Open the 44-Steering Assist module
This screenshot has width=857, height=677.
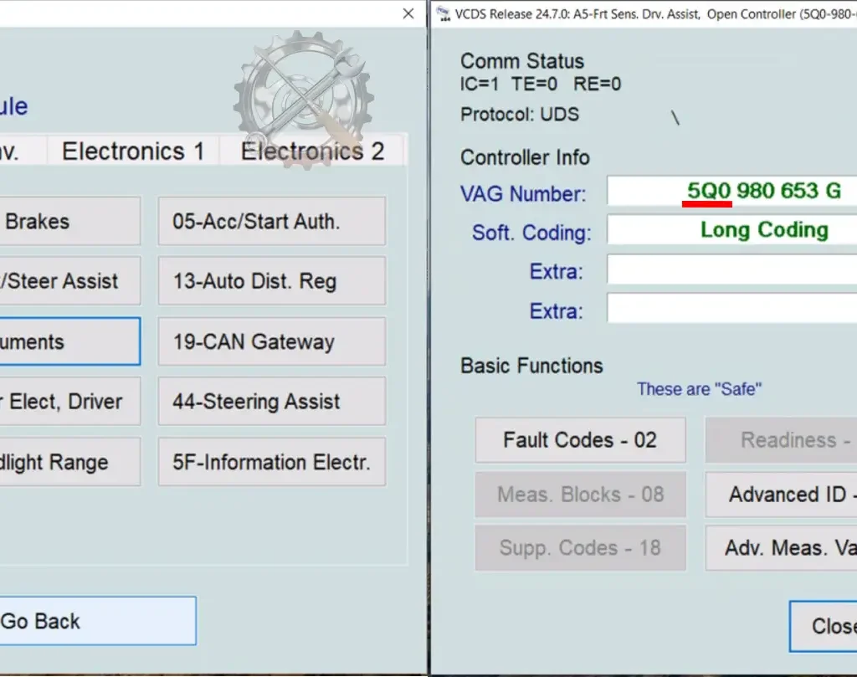pos(272,402)
